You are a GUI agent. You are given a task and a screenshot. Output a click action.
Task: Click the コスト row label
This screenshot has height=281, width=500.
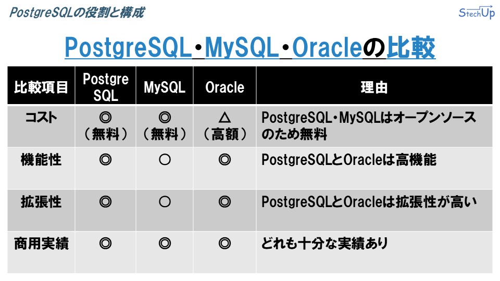41,118
